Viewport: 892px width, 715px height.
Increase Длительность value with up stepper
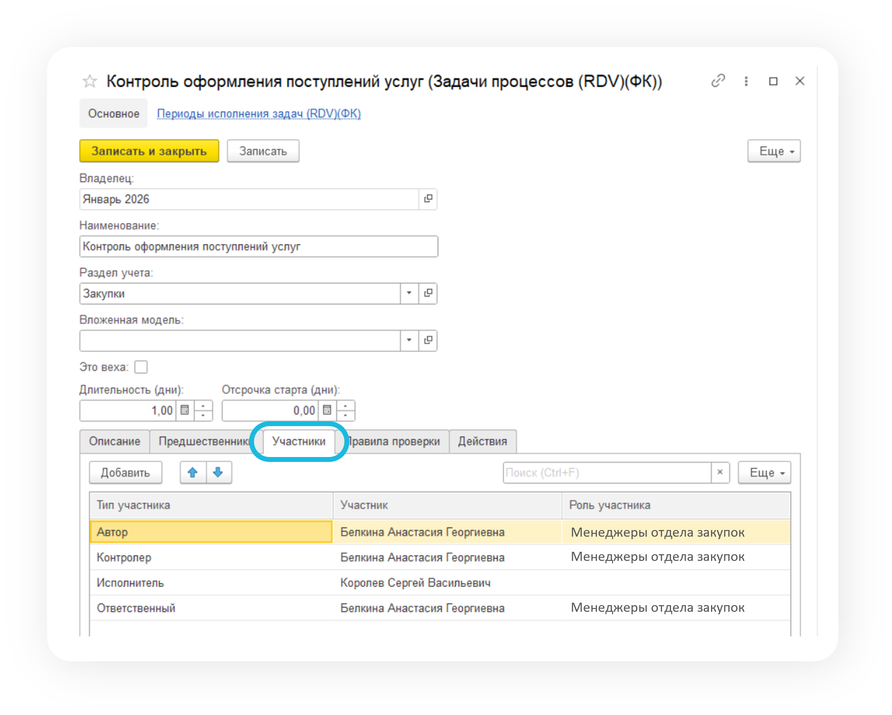pos(203,406)
